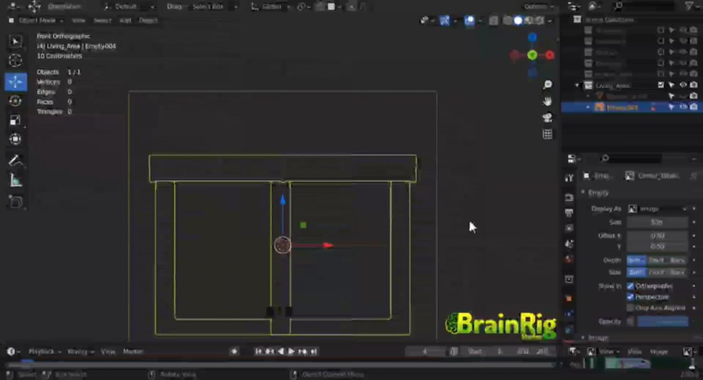Open the Options dropdown in header

click(x=538, y=7)
